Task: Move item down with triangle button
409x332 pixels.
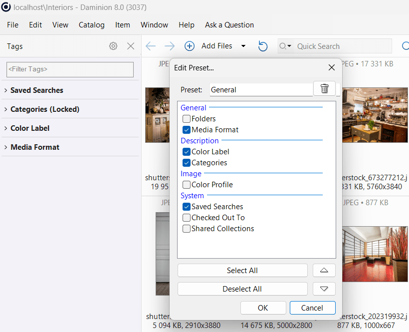Action: (324, 289)
